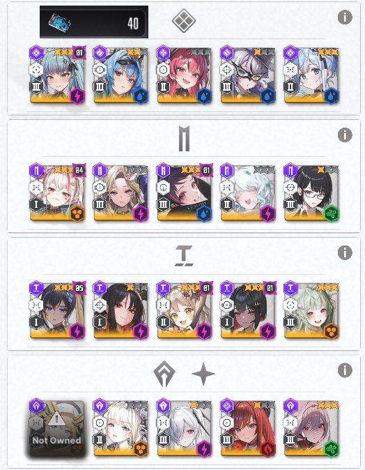The image size is (365, 470).
Task: Select the Tetra character with the 05 badge
Action: pos(57,310)
